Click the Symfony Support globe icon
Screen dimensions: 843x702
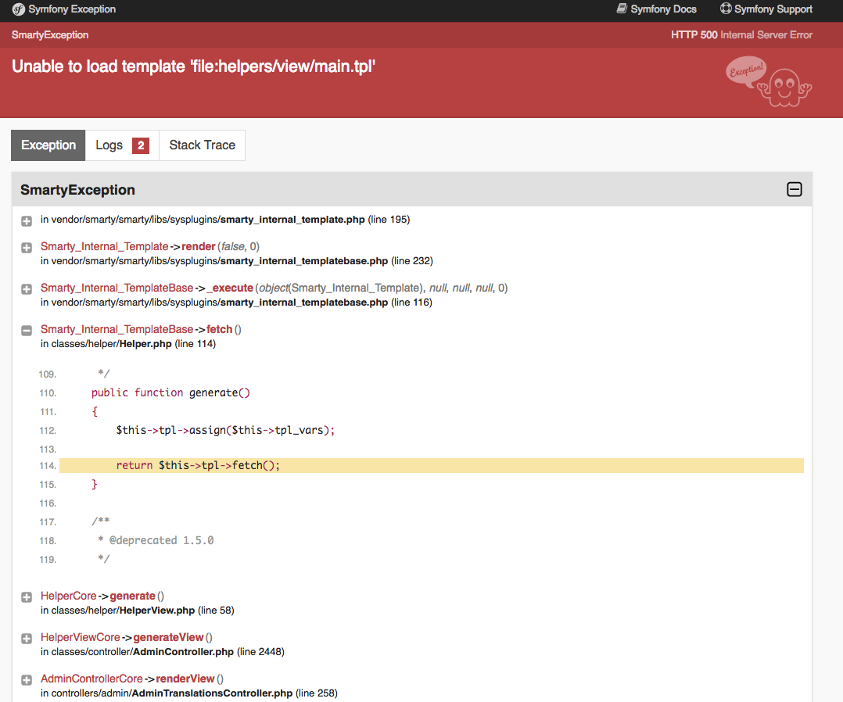(725, 9)
